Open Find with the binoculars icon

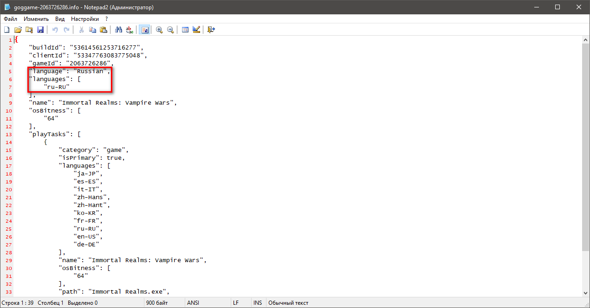coord(118,30)
